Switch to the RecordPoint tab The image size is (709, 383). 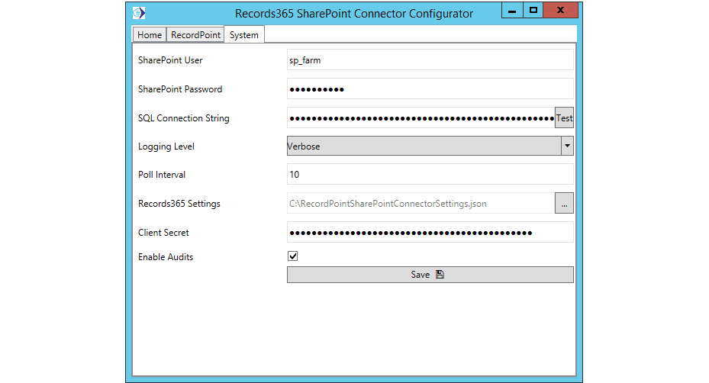(195, 35)
